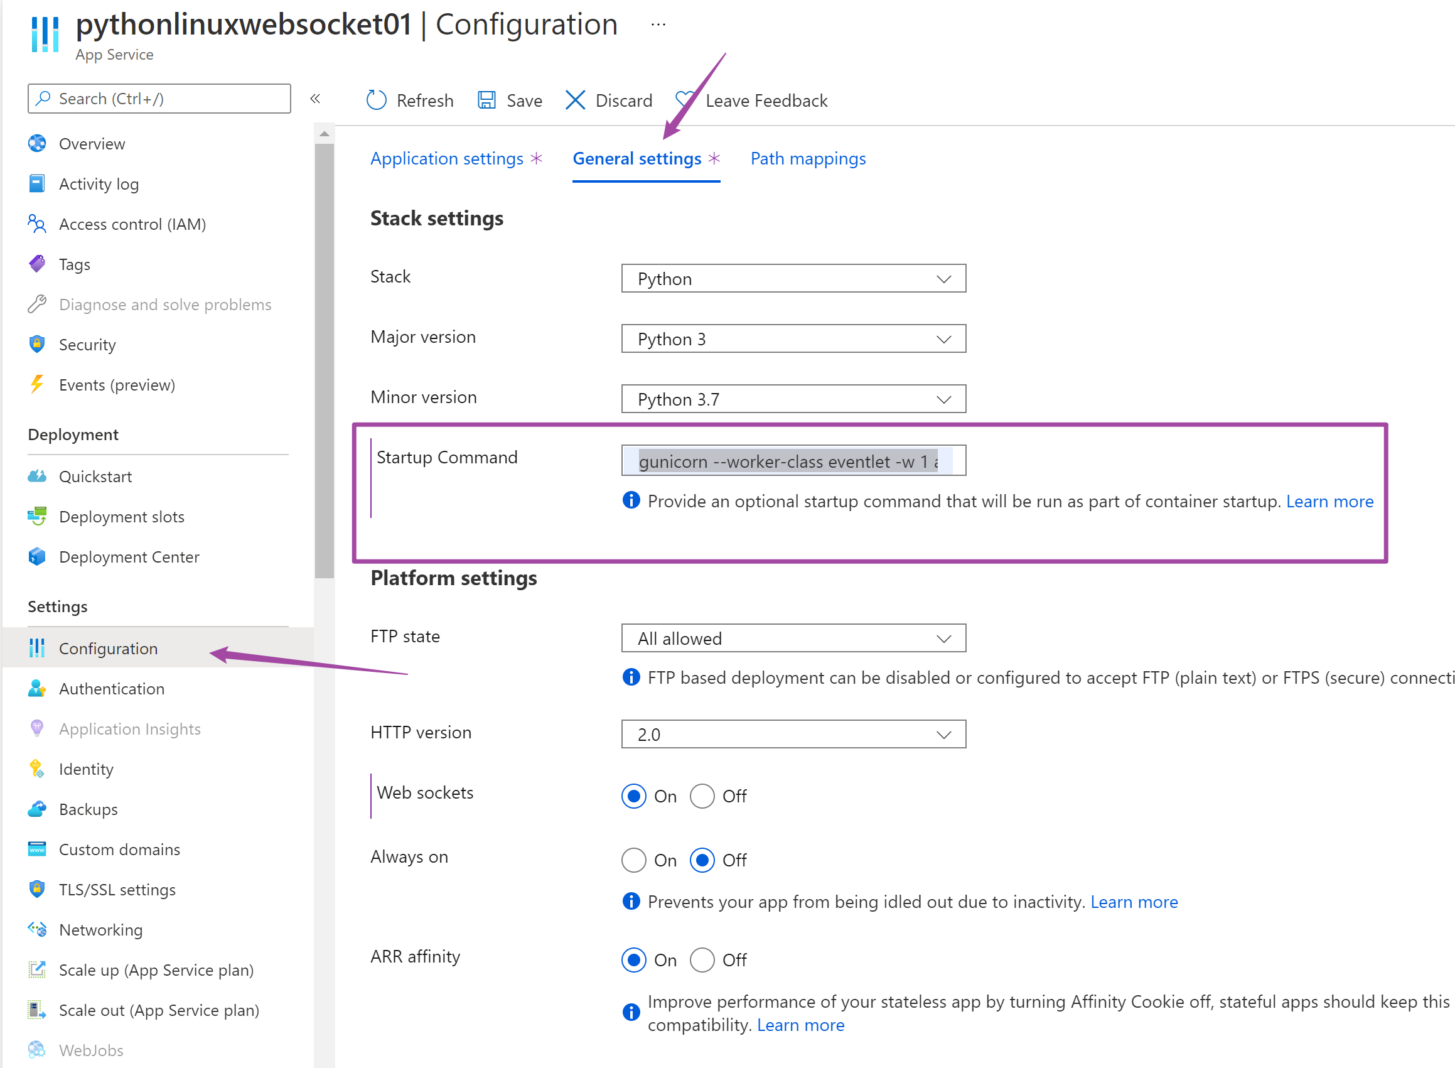The width and height of the screenshot is (1455, 1068).
Task: Collapse sidebar with double chevron icon
Action: click(x=316, y=99)
